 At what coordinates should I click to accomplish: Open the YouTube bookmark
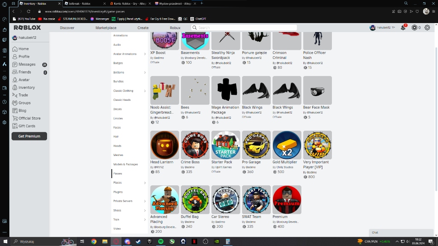tap(24, 19)
